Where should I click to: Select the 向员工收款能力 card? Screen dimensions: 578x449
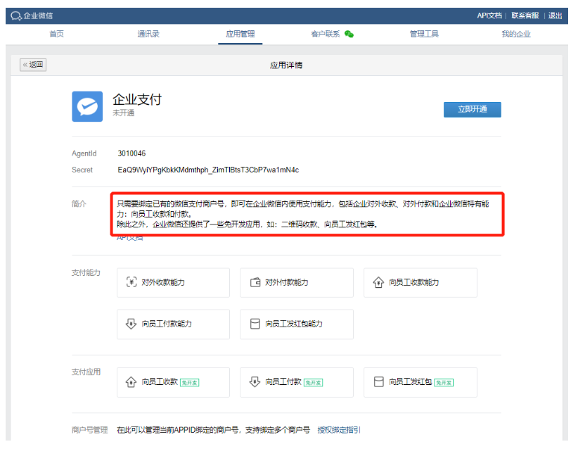420,283
